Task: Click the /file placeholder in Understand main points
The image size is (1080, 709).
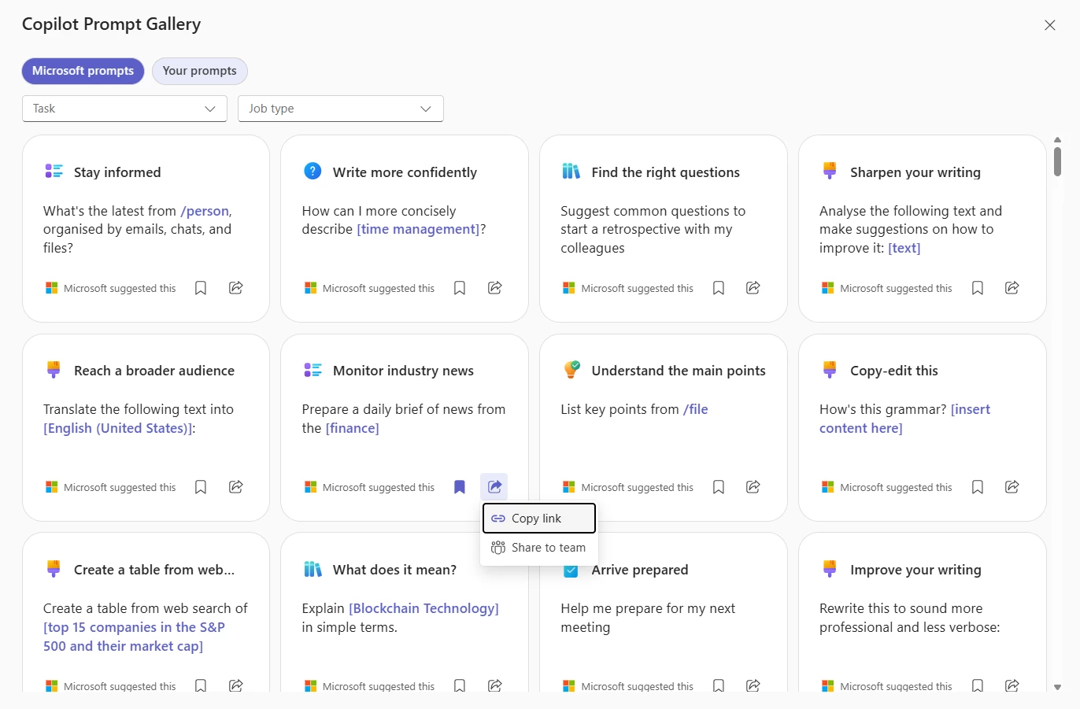Action: 696,409
